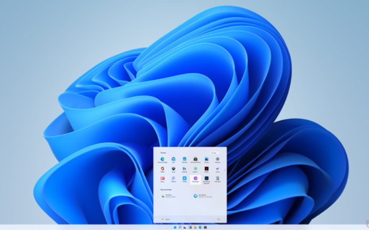Launch Microsoft Edge from the taskbar
The height and width of the screenshot is (231, 369).
[200, 227]
